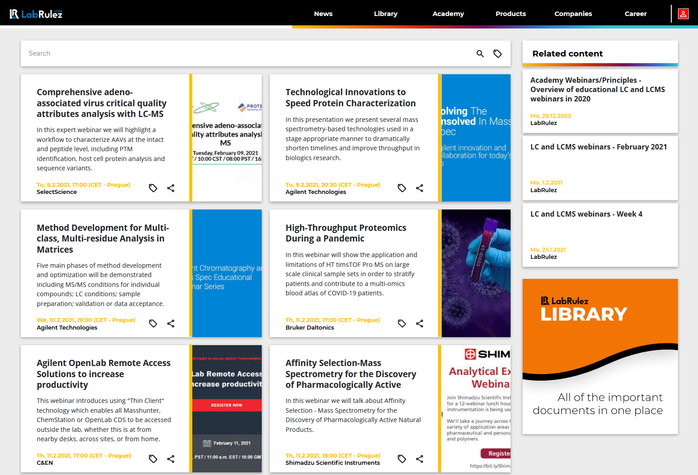
Task: Open the user account icon
Action: click(x=683, y=14)
